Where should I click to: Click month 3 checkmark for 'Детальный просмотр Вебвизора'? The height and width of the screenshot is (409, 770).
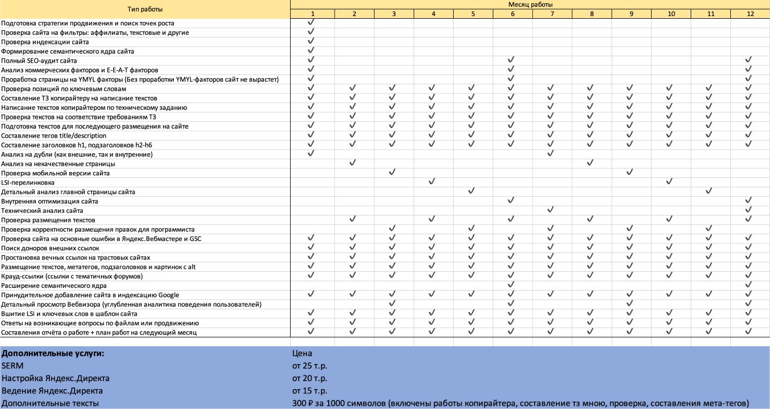[392, 303]
